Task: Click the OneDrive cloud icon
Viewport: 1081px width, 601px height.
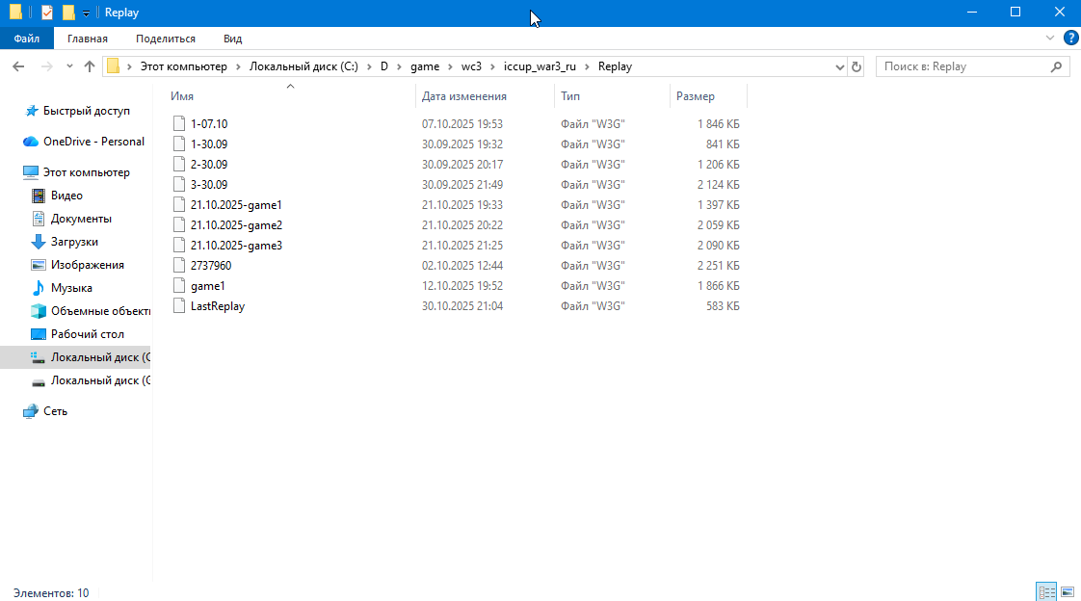Action: point(30,142)
